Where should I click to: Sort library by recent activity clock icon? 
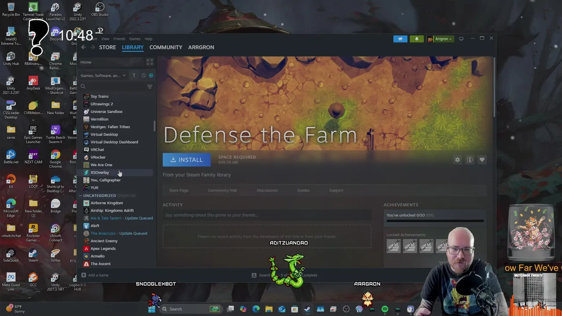click(x=143, y=75)
